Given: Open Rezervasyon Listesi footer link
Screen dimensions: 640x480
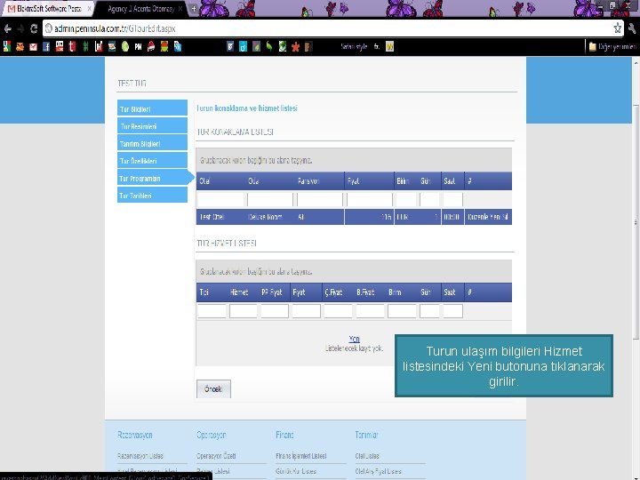Looking at the screenshot, I should click(x=140, y=456).
